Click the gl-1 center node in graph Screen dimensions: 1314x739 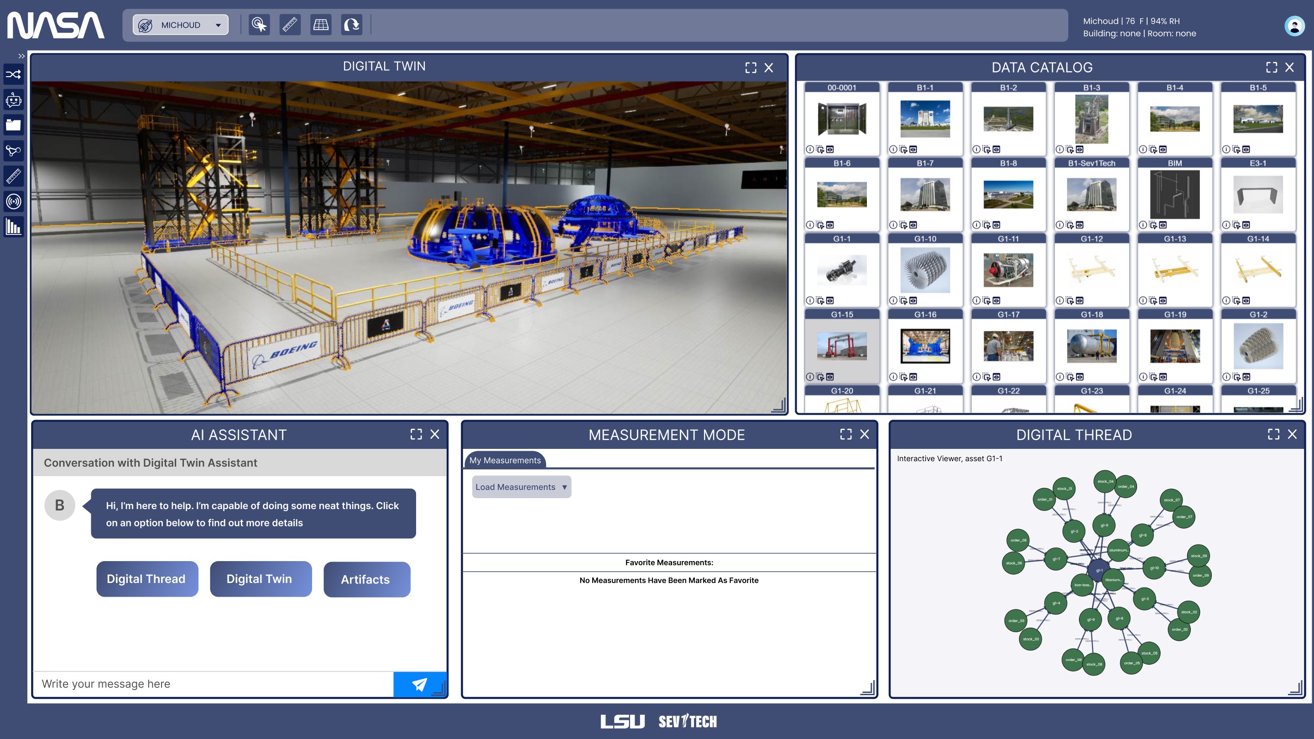1099,570
